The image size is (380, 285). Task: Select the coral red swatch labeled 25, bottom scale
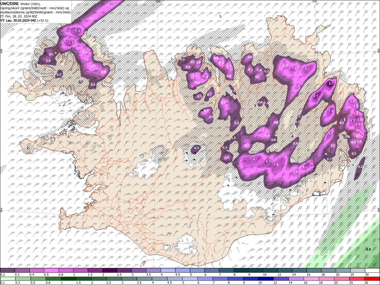point(357,279)
